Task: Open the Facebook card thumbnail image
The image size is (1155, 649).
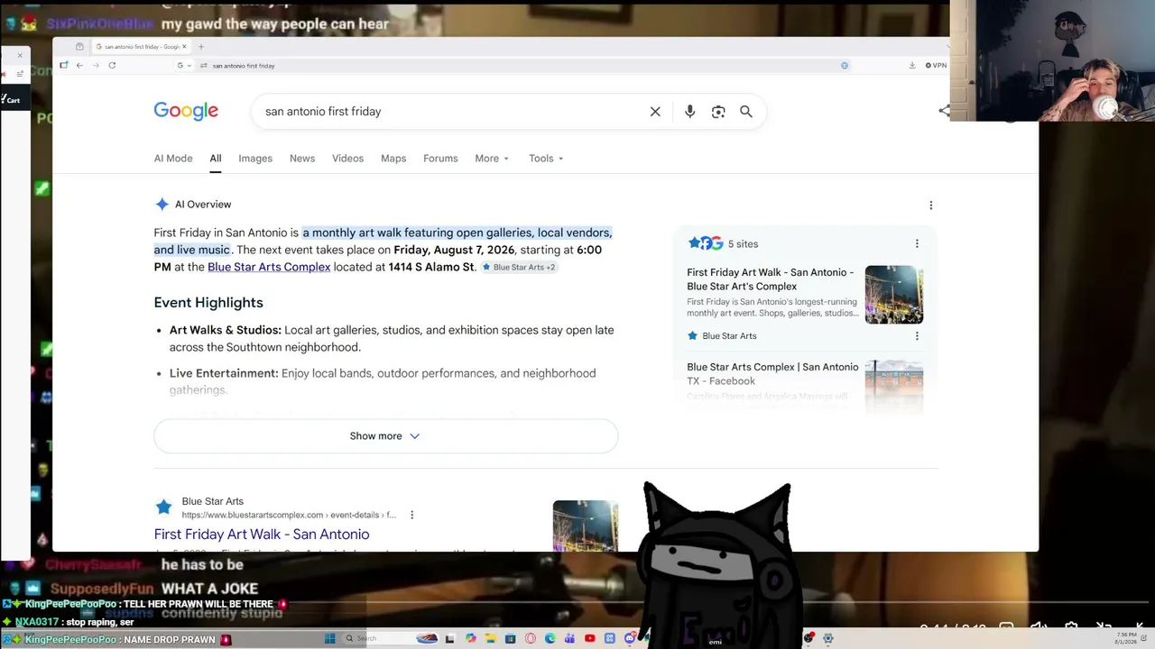Action: click(894, 386)
